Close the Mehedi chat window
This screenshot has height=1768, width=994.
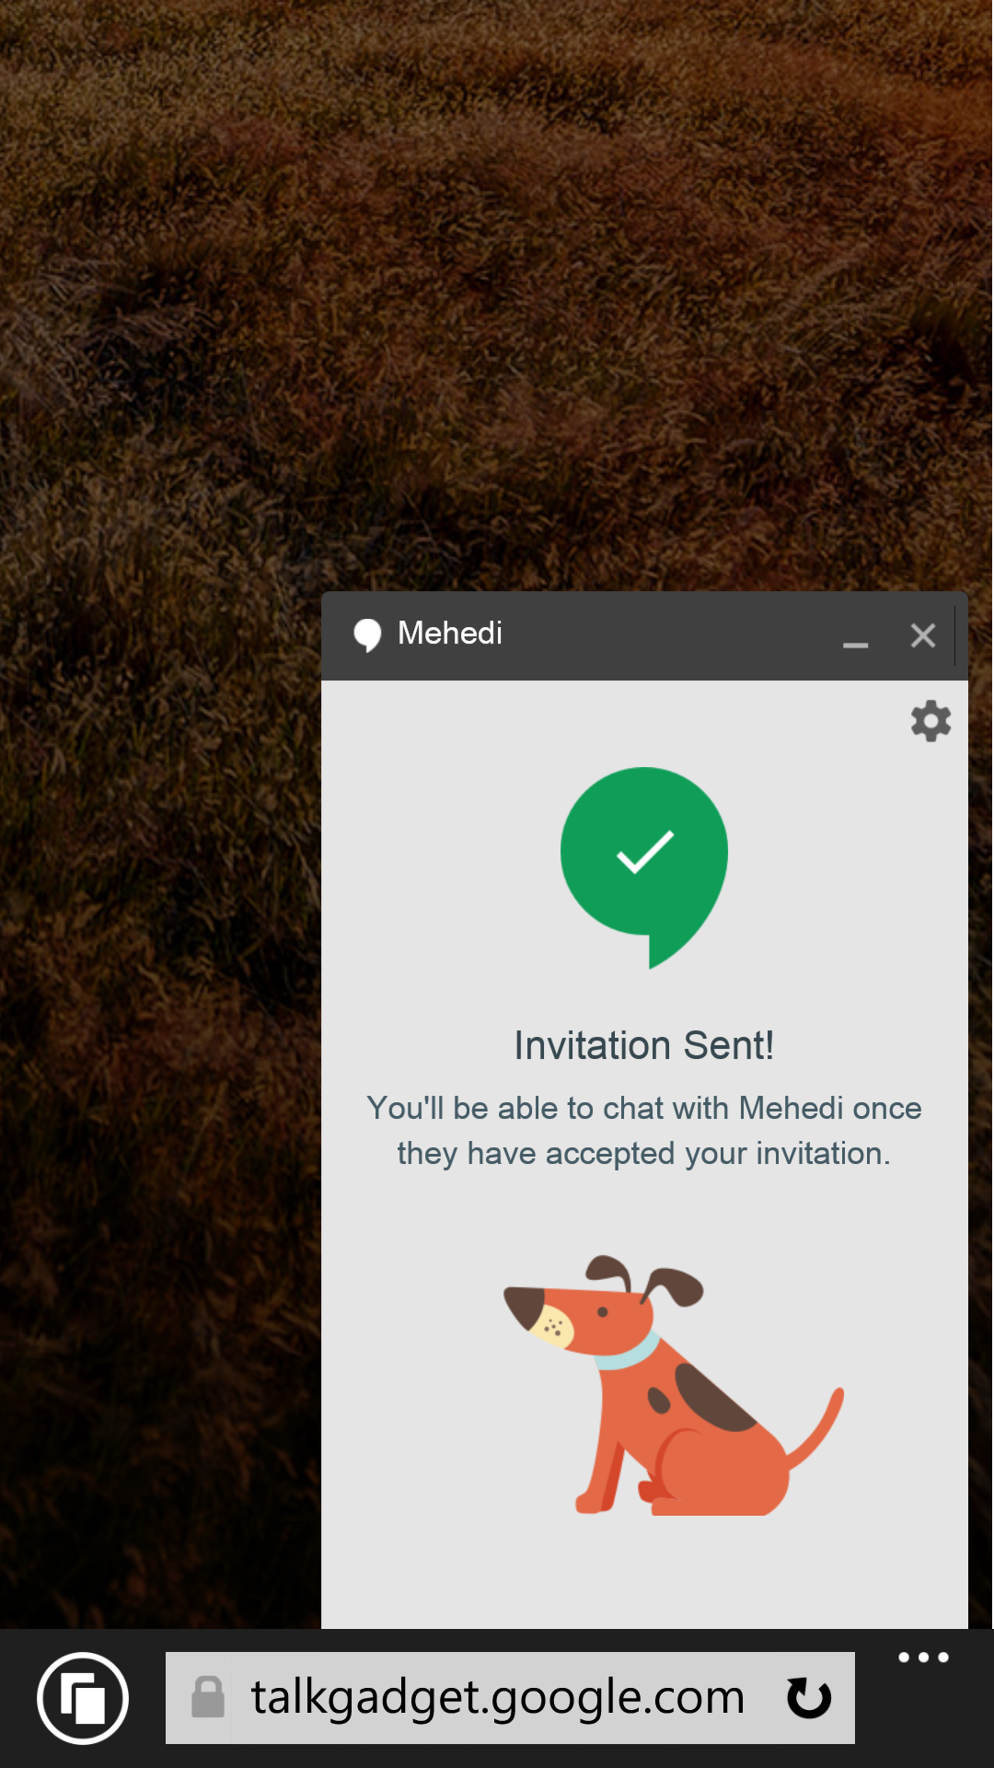click(923, 635)
